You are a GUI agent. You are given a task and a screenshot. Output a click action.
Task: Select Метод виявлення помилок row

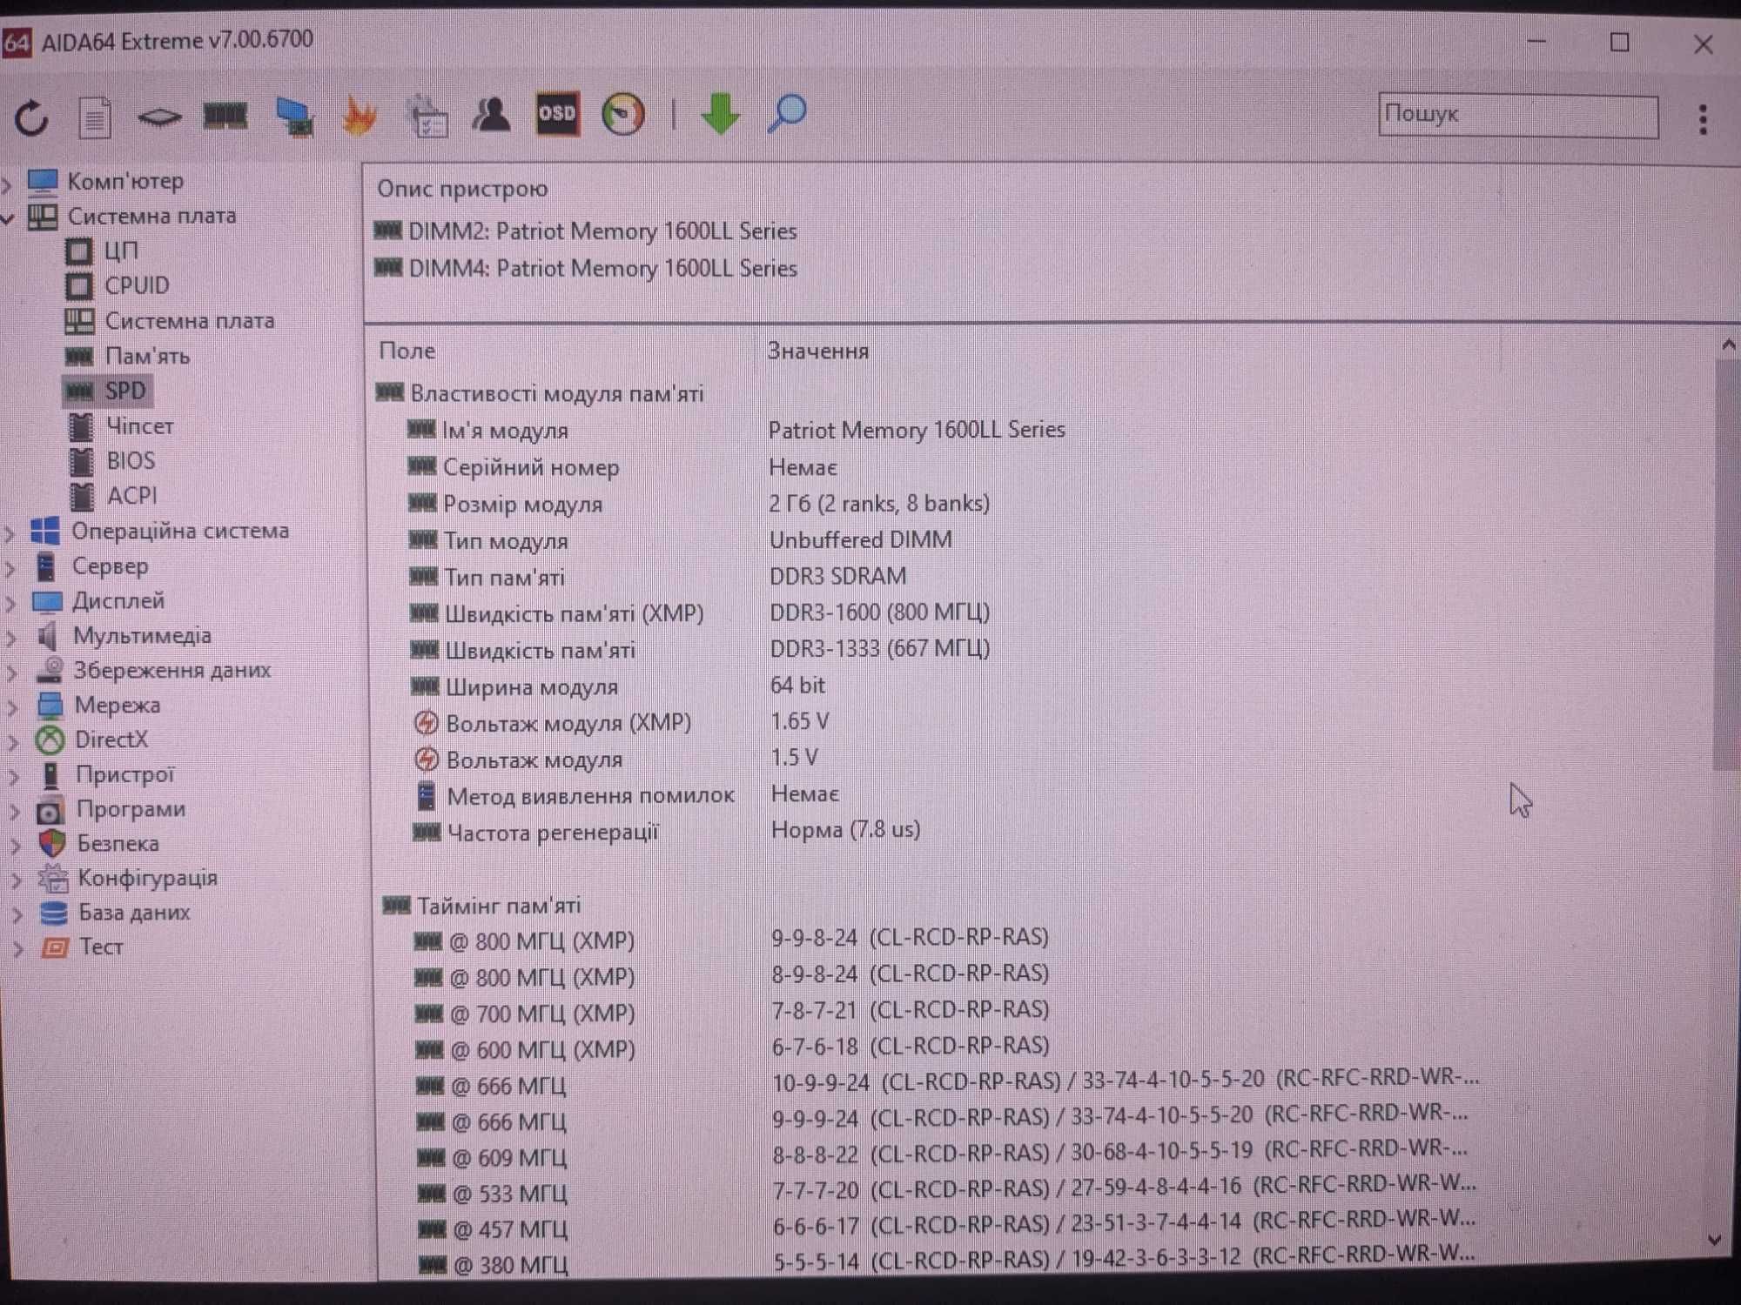click(x=628, y=795)
